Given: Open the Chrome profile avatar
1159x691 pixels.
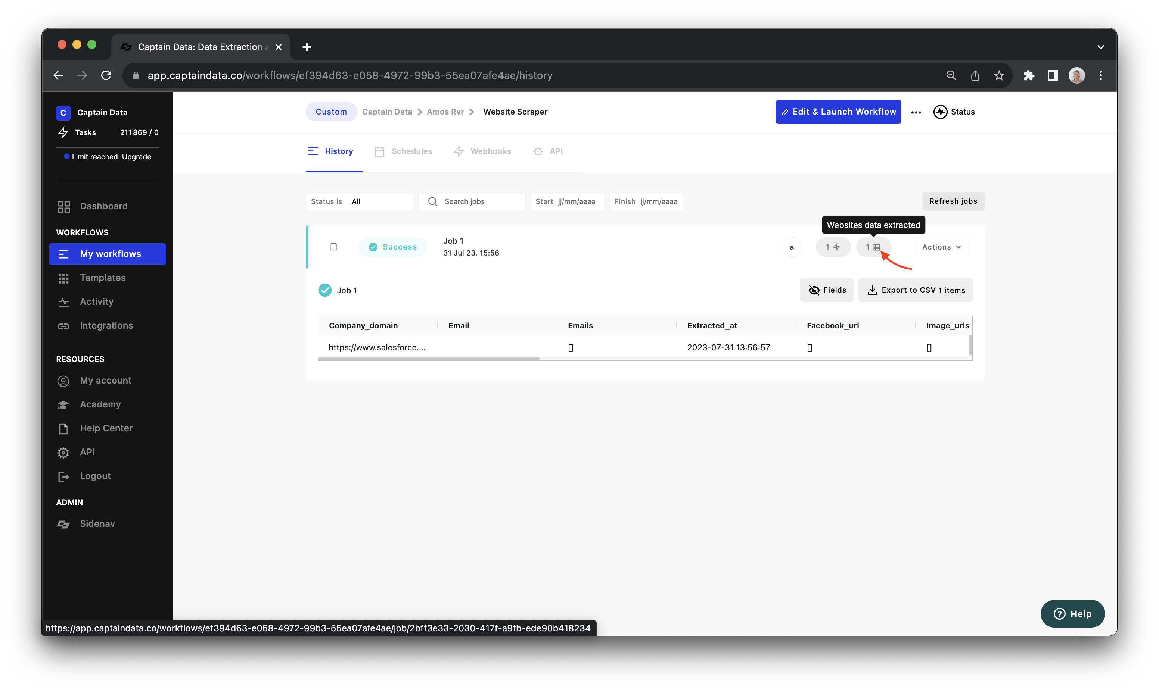Looking at the screenshot, I should (1076, 75).
